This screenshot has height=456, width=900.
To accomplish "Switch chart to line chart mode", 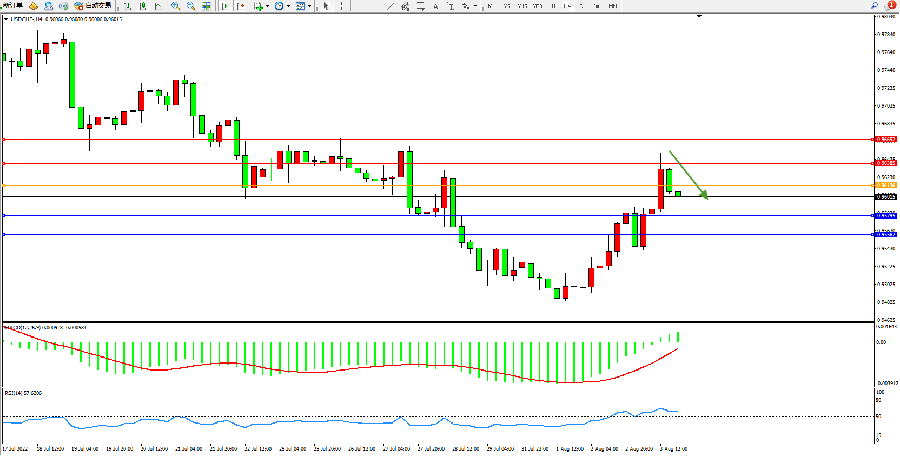I will (158, 6).
